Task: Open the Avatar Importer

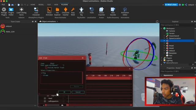Action: click(101, 12)
